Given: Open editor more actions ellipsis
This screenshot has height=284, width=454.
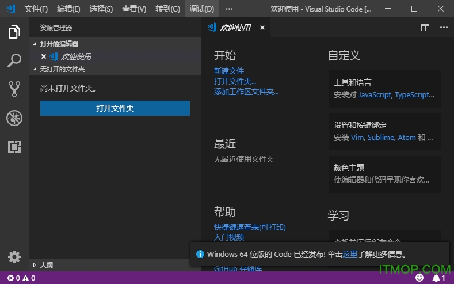Looking at the screenshot, I should coord(444,28).
